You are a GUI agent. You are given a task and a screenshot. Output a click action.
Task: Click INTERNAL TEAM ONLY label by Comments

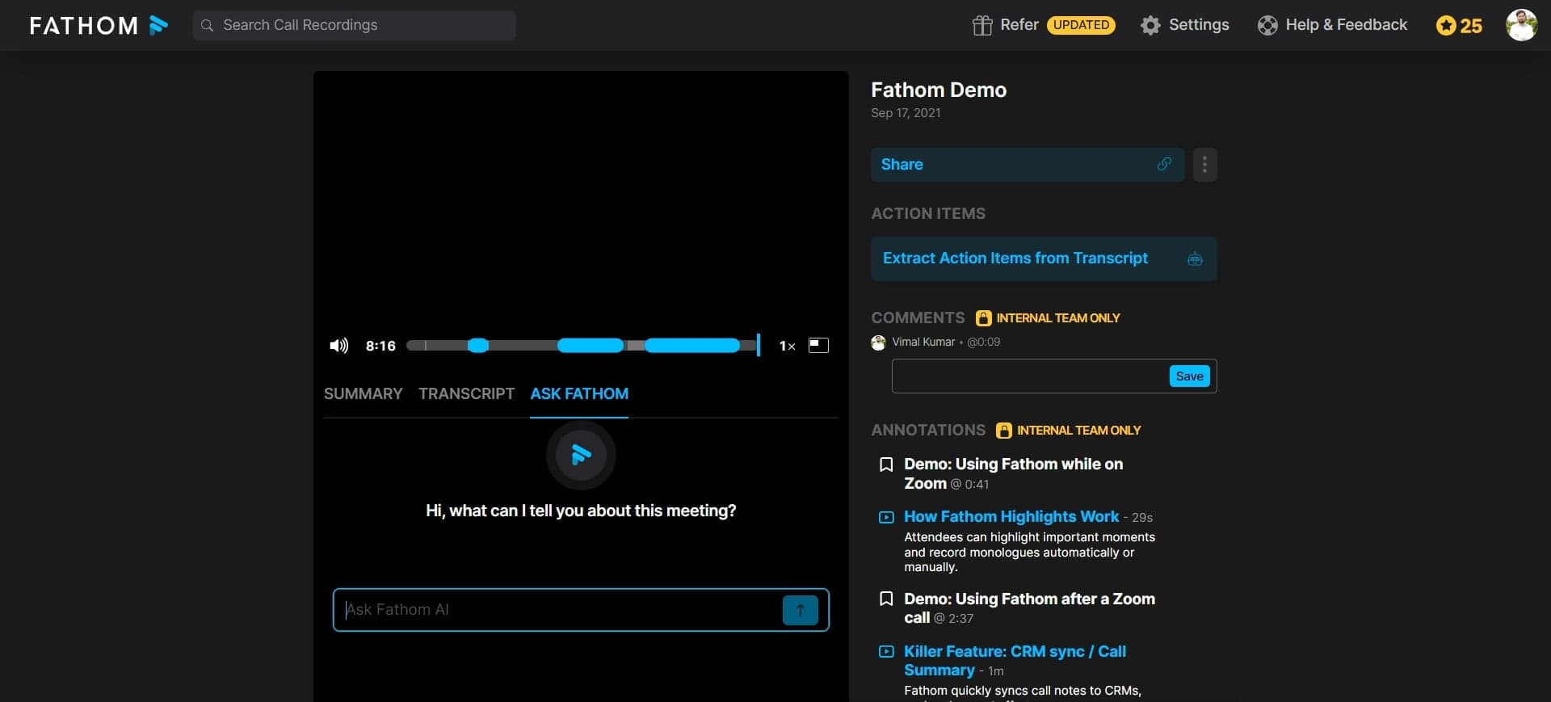pyautogui.click(x=1058, y=318)
